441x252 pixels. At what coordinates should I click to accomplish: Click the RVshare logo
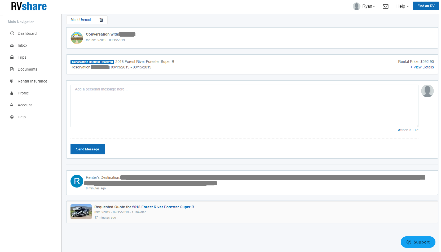pyautogui.click(x=29, y=6)
